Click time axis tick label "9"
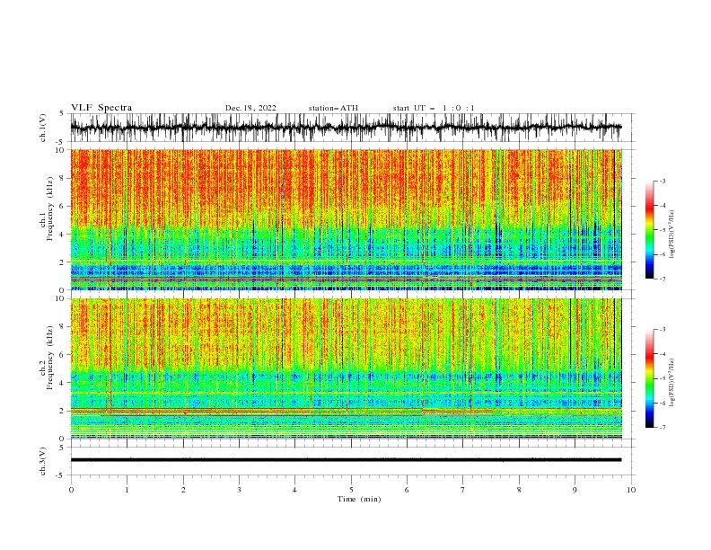Viewport: 711px width, 550px height. (x=575, y=490)
